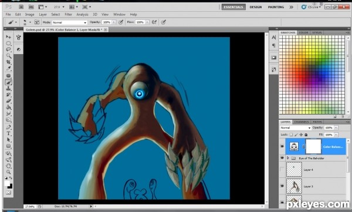Switch to the Styles tab
This screenshot has height=212, width=352.
click(317, 33)
